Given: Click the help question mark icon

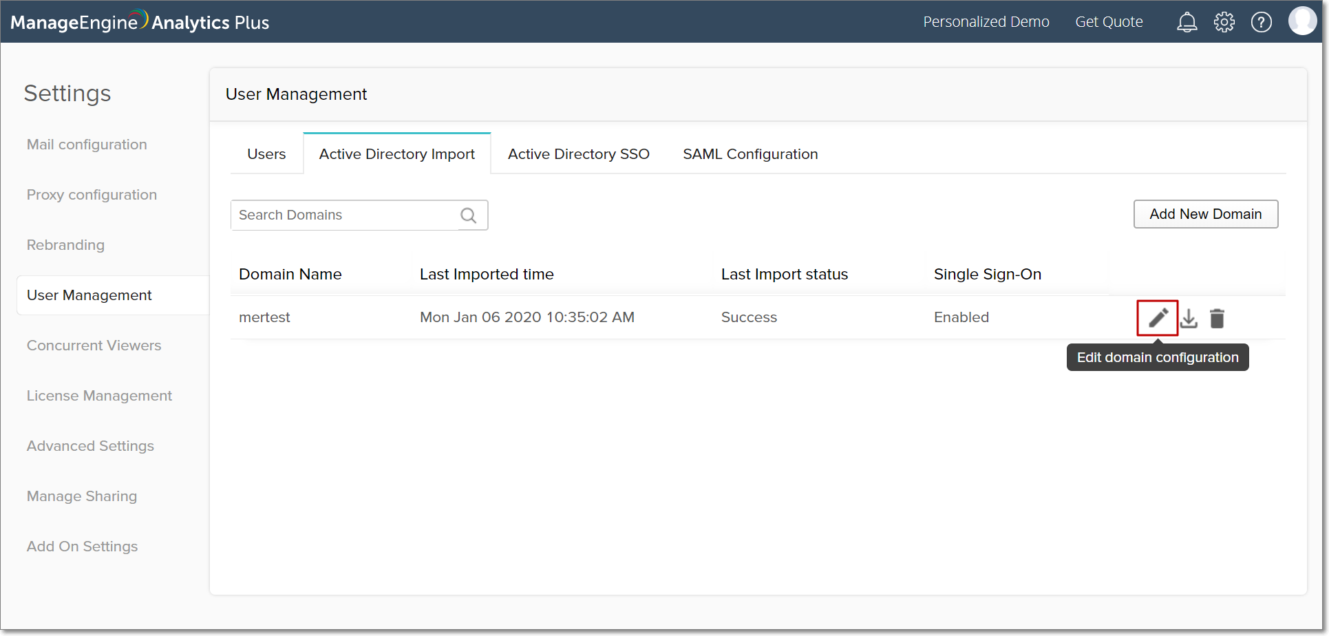Looking at the screenshot, I should coord(1261,22).
